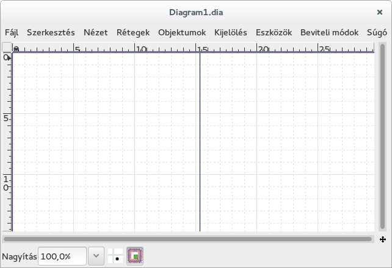This screenshot has height=268, width=392.
Task: Click the ruler origin corner button
Action: pos(6,47)
